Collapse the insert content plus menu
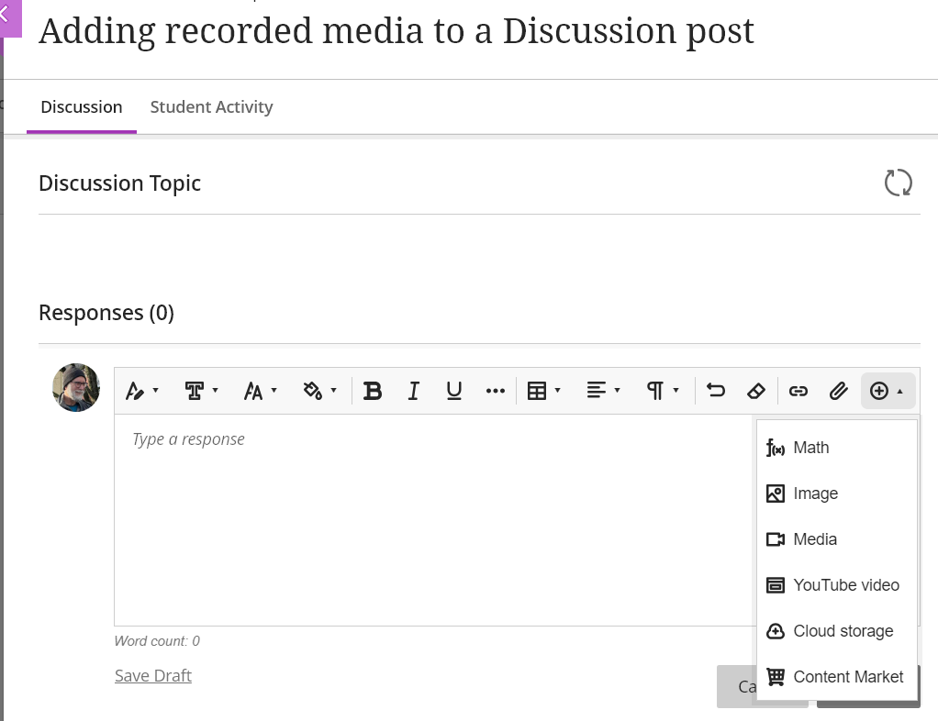 (x=887, y=392)
